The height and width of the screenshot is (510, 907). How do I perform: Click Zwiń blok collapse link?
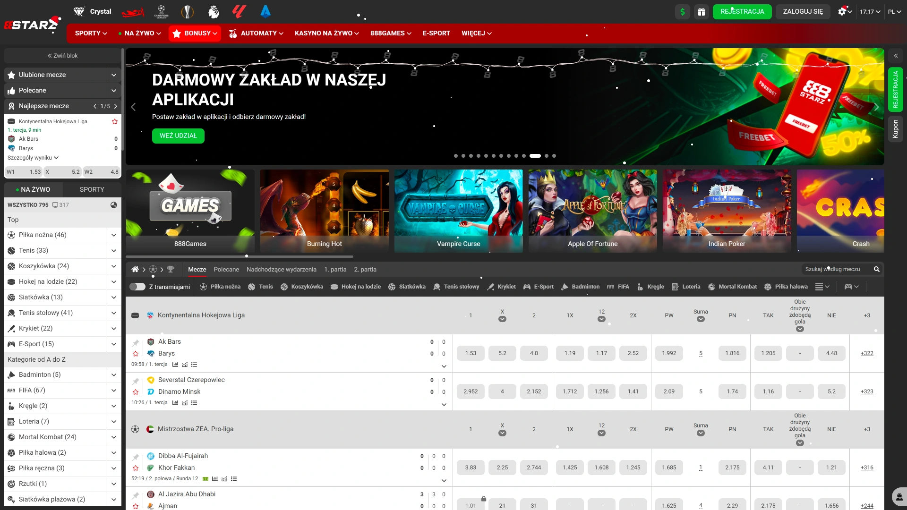pos(62,56)
